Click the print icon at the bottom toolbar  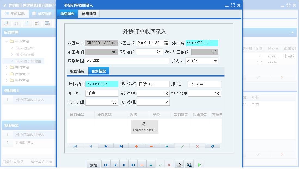click(x=179, y=164)
